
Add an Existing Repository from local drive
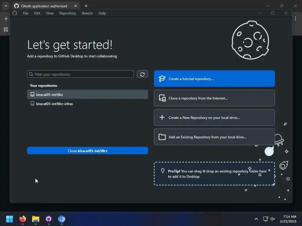click(214, 137)
